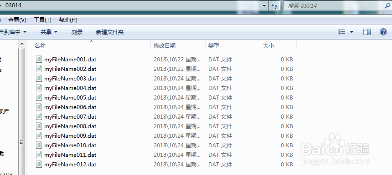Click the file icon of myFileName006.dat

pyautogui.click(x=39, y=107)
